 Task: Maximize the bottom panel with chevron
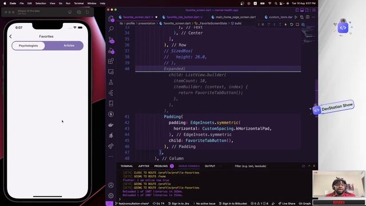309,166
